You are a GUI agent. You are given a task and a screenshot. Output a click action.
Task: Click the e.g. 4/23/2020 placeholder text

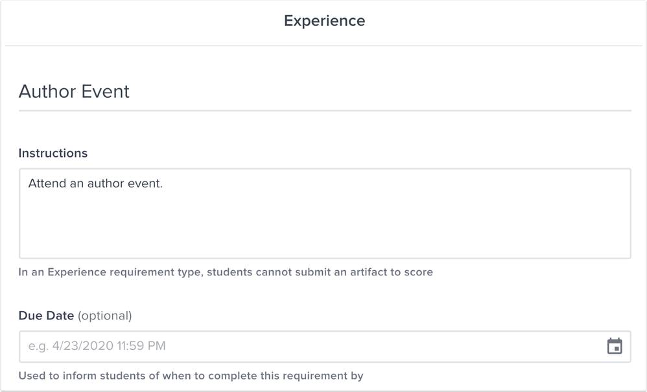pos(95,346)
